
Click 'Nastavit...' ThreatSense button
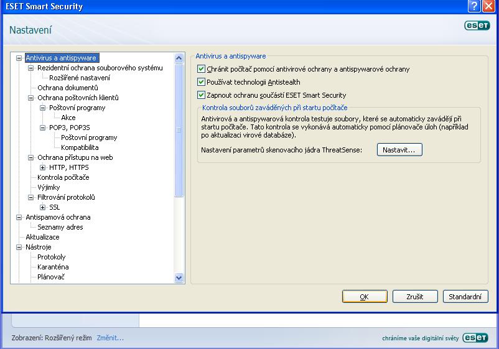[399, 150]
